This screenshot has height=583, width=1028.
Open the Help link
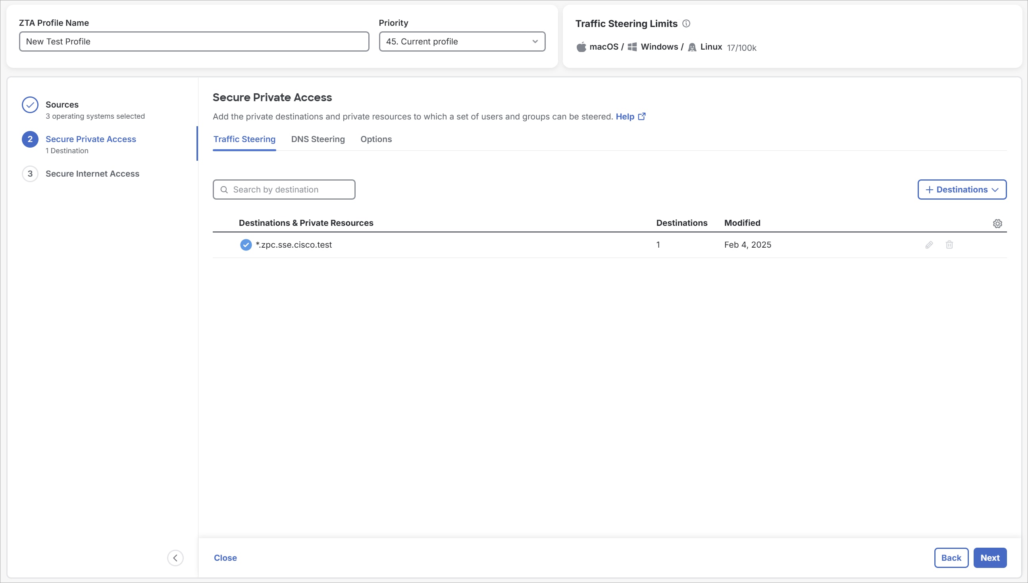[x=625, y=117]
